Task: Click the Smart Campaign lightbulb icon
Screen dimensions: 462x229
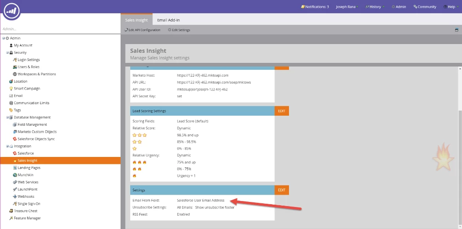Action: (11, 89)
